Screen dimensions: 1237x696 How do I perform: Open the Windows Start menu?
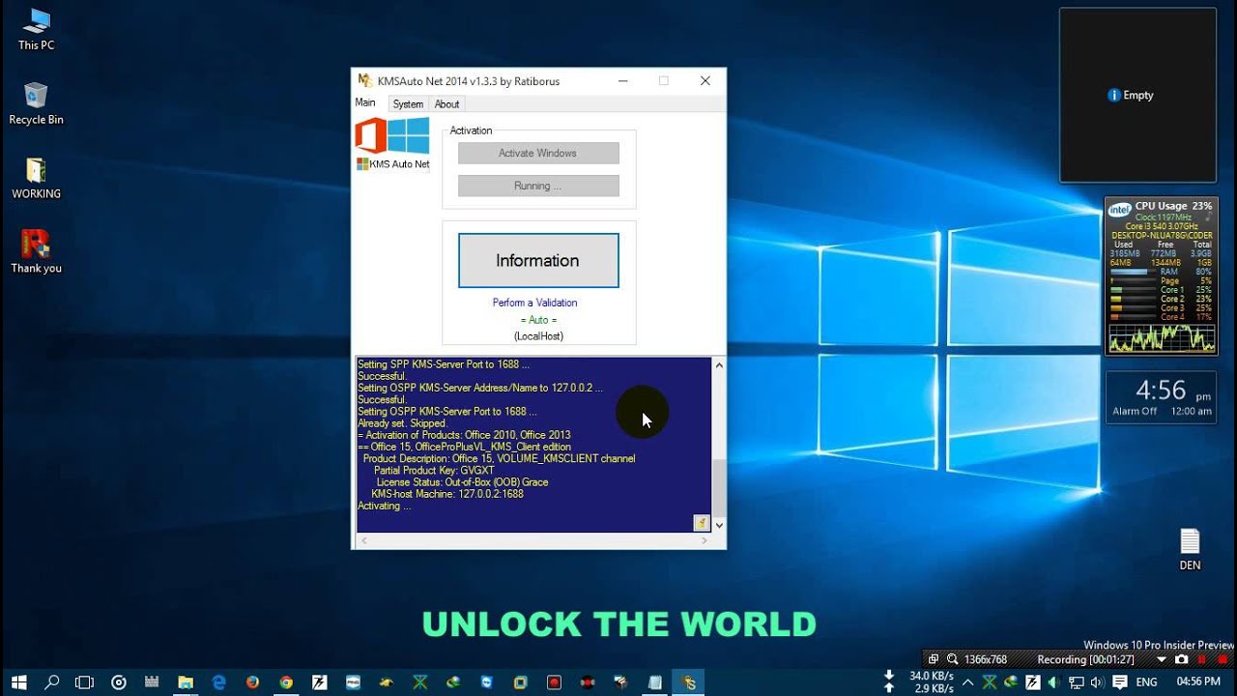coord(18,682)
